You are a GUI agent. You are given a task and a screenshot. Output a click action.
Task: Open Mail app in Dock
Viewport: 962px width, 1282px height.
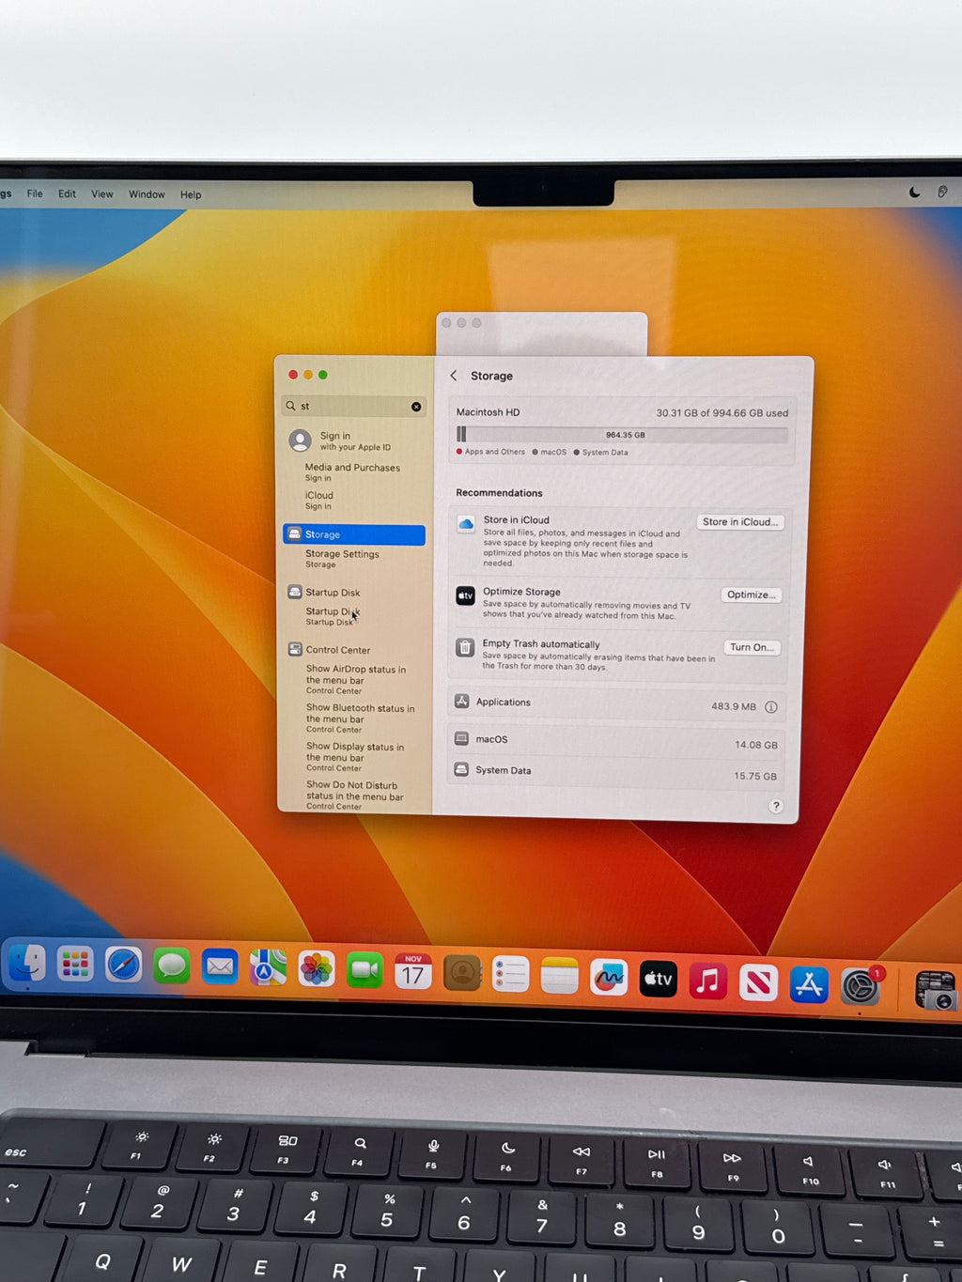220,966
